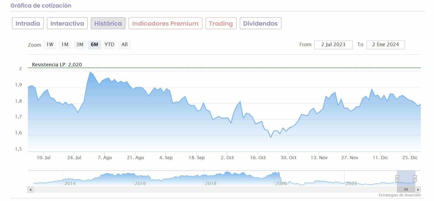The height and width of the screenshot is (201, 434).
Task: Click the navigator scroll-right arrow
Action: [418, 190]
